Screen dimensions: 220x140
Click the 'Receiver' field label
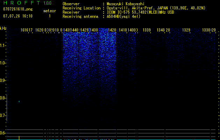pos(71,12)
